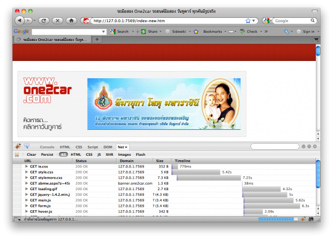Clear the Net panel requests

tap(32, 155)
